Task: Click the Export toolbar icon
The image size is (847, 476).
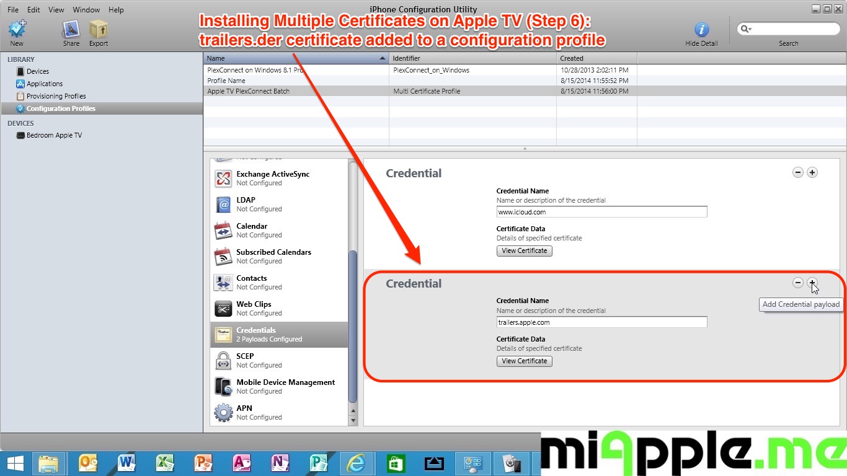Action: pos(98,29)
